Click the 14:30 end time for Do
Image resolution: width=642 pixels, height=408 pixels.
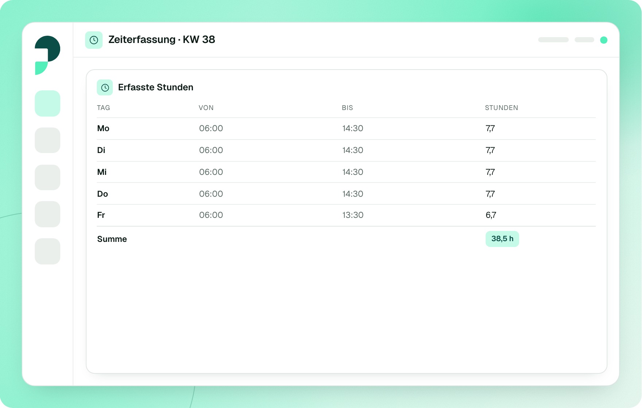tap(353, 194)
